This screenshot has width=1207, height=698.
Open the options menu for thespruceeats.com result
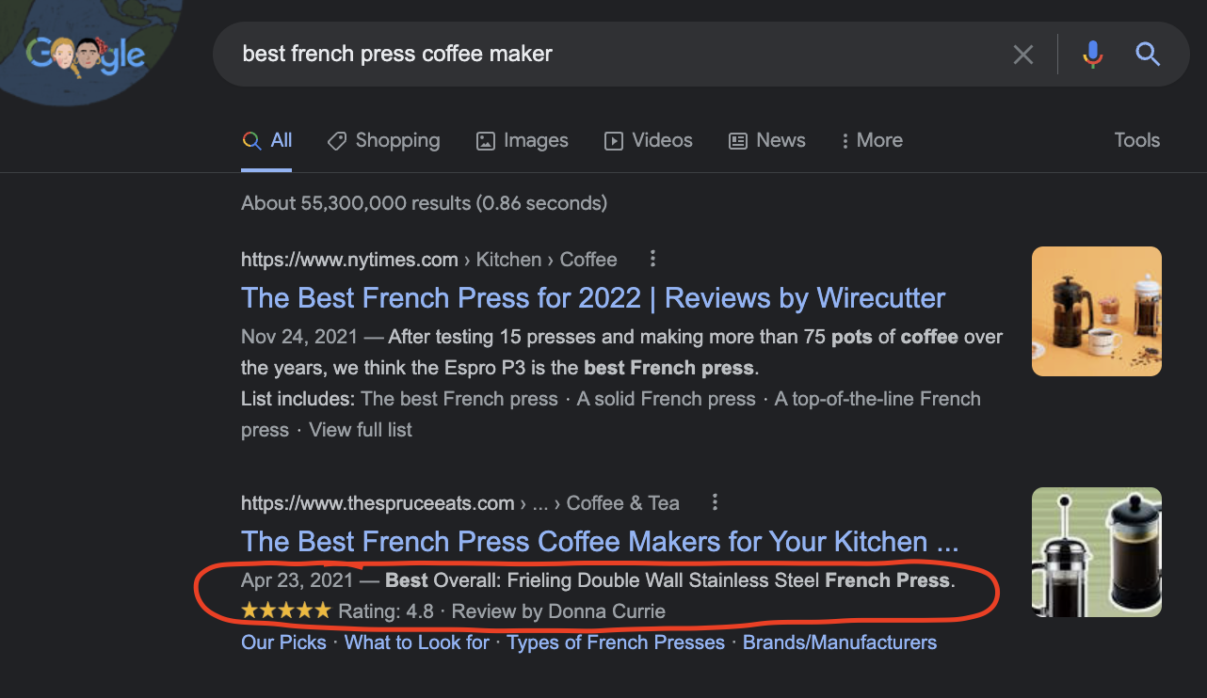coord(715,502)
